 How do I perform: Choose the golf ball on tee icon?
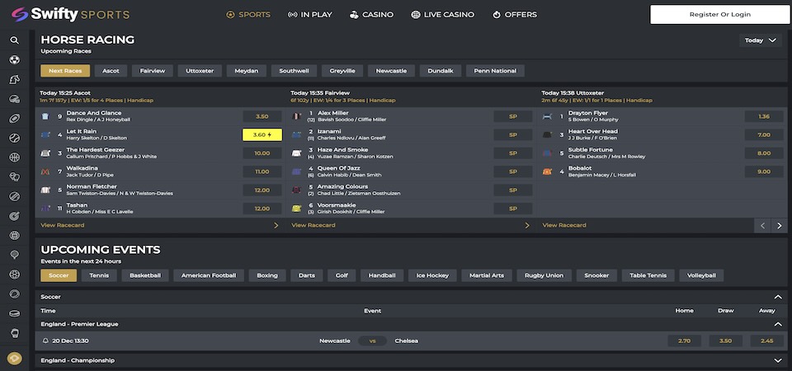coord(15,255)
